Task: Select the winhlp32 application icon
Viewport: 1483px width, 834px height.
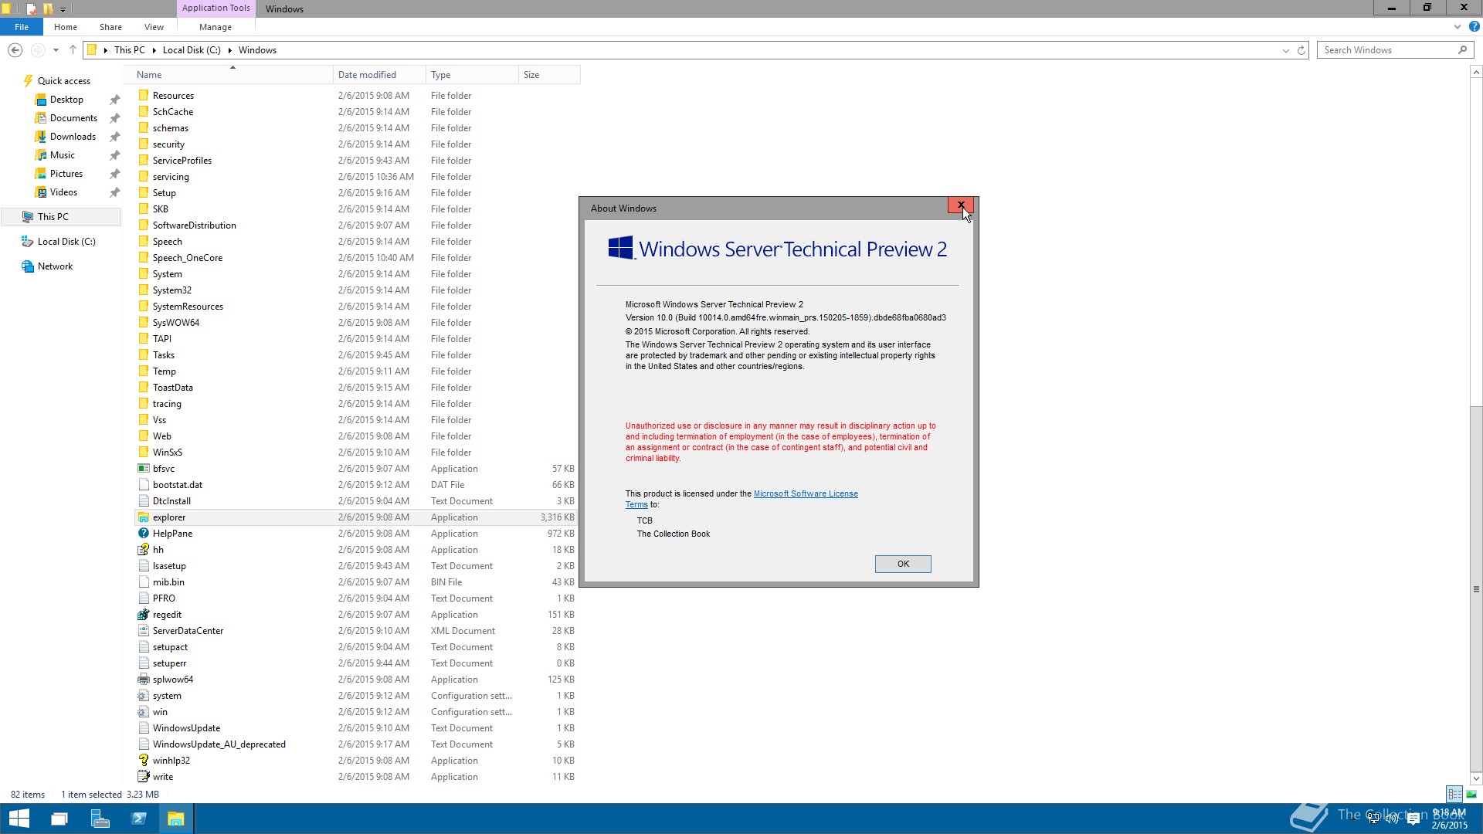Action: (x=144, y=761)
